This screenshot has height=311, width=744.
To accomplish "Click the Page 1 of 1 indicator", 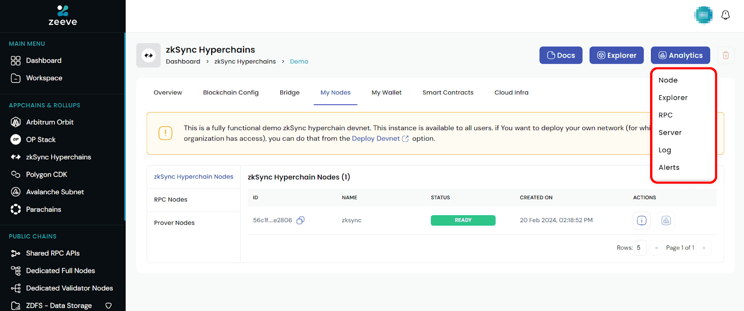I will pos(680,248).
